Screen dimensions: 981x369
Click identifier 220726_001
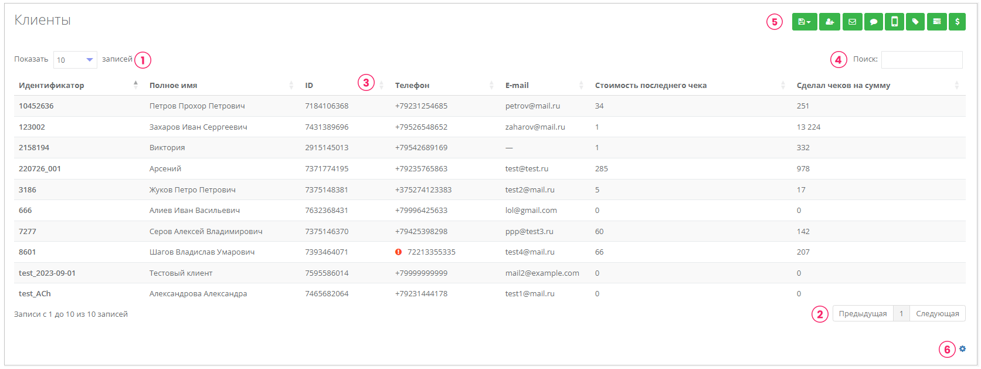tap(40, 169)
